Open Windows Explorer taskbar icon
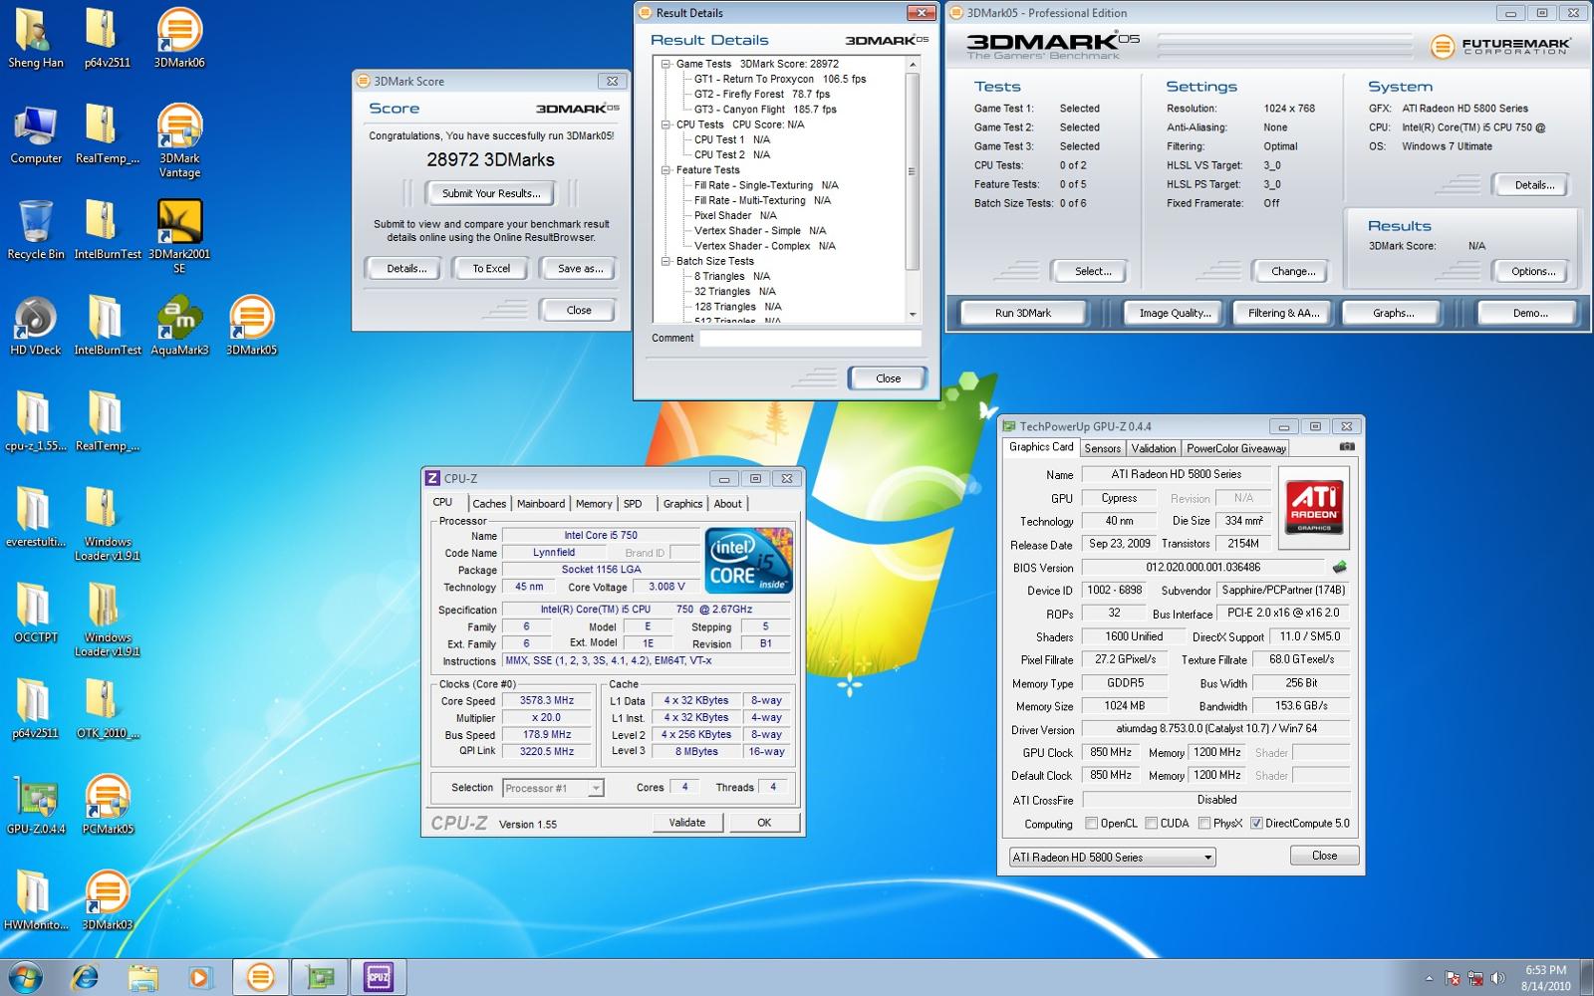This screenshot has height=996, width=1594. pyautogui.click(x=142, y=978)
